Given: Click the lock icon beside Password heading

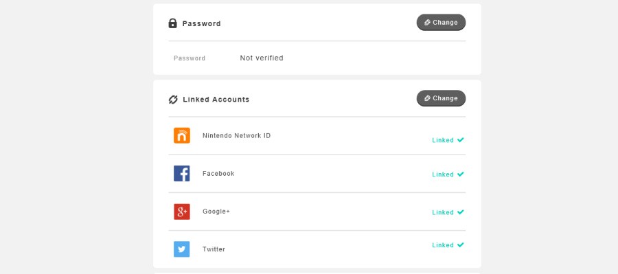Looking at the screenshot, I should tap(172, 23).
